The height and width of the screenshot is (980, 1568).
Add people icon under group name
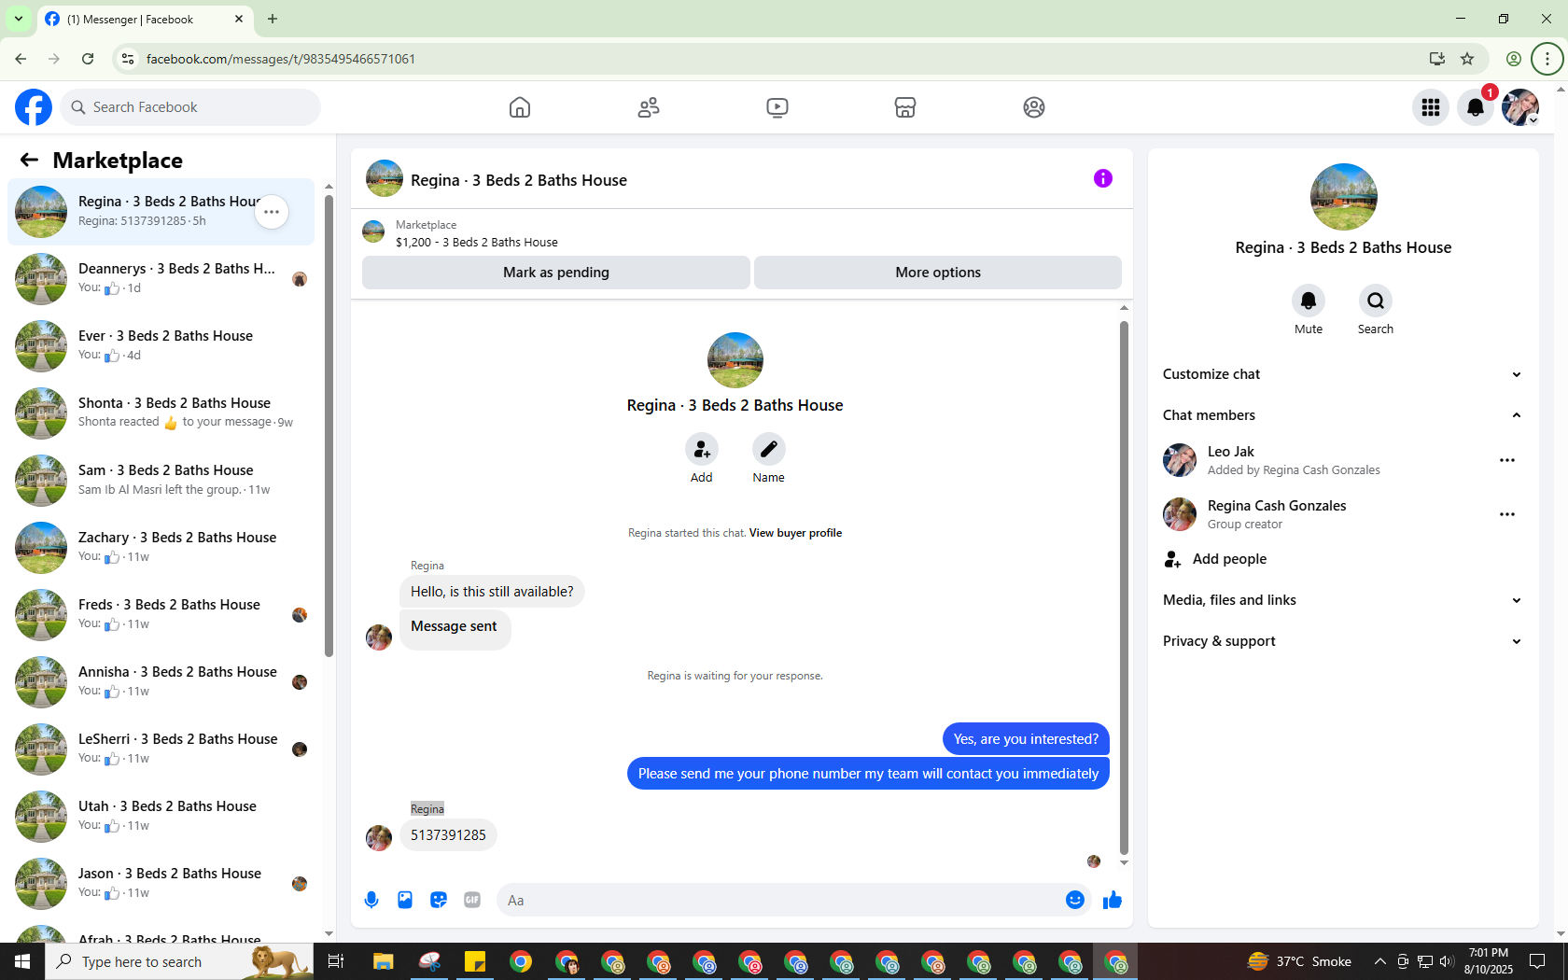tap(702, 449)
